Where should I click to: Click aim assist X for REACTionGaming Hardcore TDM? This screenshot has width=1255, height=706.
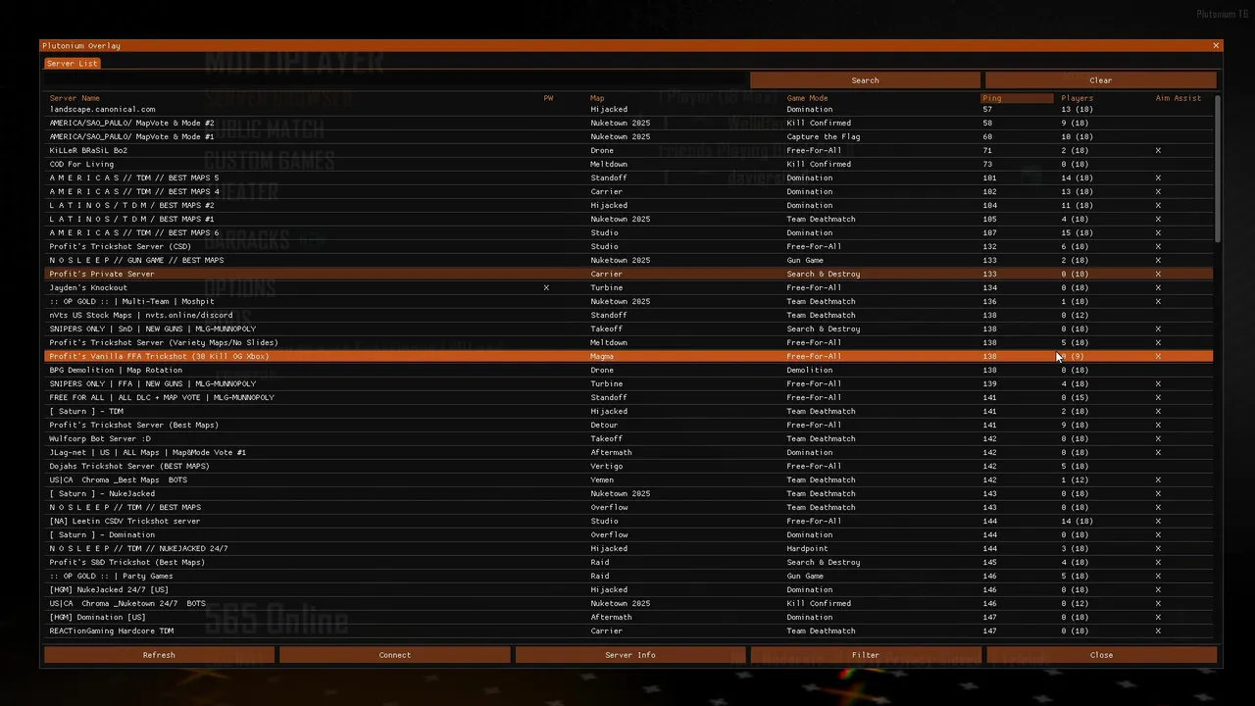point(1158,630)
